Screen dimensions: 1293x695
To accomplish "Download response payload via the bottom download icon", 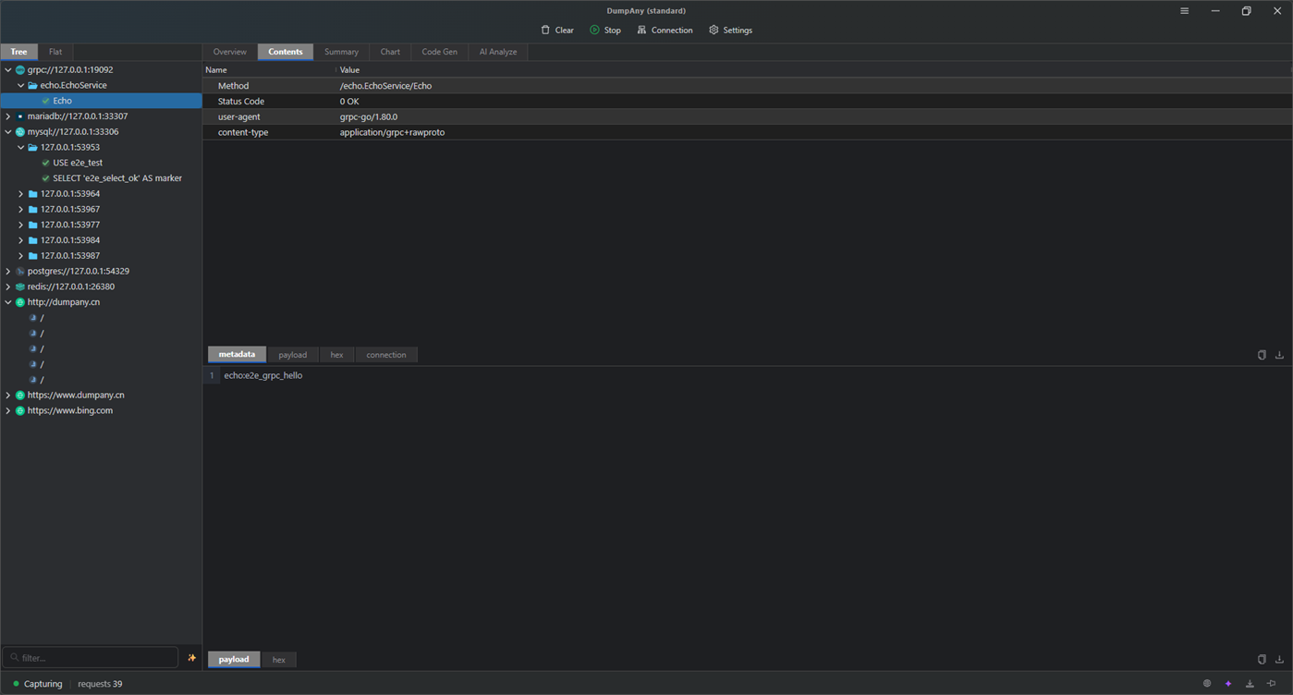I will (1279, 659).
